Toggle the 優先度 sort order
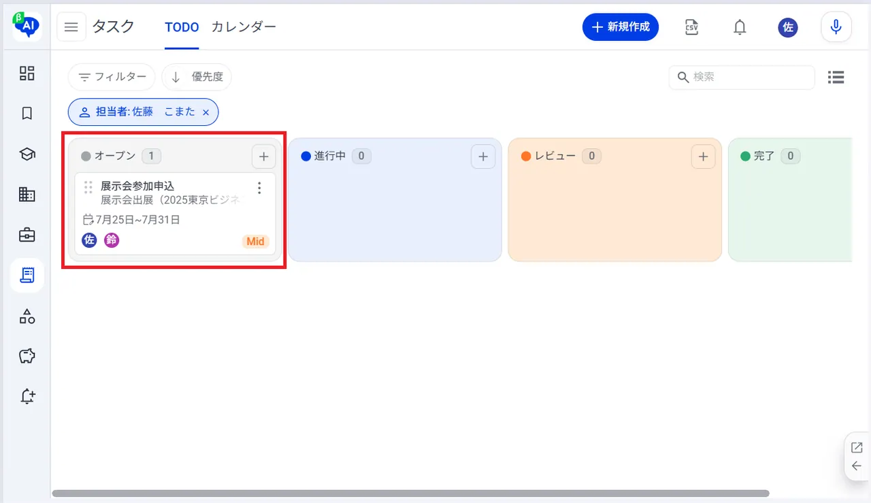The height and width of the screenshot is (503, 871). pyautogui.click(x=197, y=77)
